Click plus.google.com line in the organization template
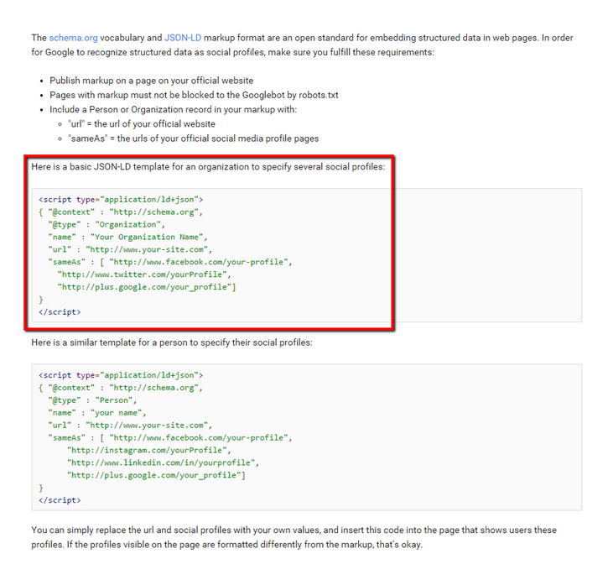 pyautogui.click(x=147, y=287)
